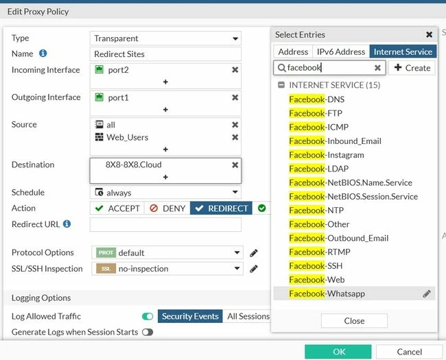Choose All Sessions logging option
Viewport: 446px width, 360px height.
pos(248,316)
